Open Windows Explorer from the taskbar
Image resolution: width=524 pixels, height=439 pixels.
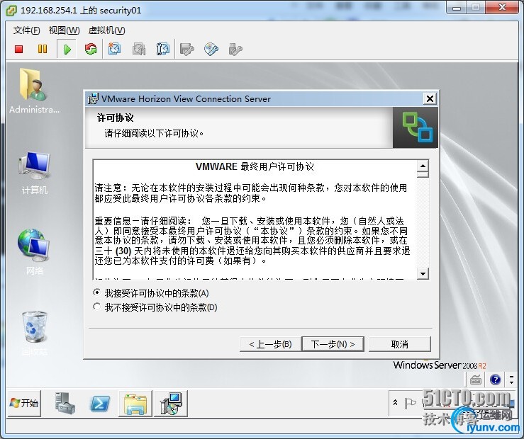pyautogui.click(x=135, y=404)
